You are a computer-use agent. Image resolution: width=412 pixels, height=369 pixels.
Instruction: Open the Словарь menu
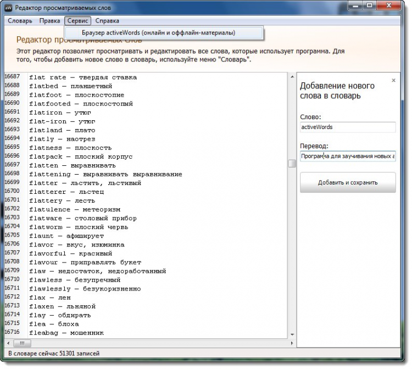pos(20,21)
